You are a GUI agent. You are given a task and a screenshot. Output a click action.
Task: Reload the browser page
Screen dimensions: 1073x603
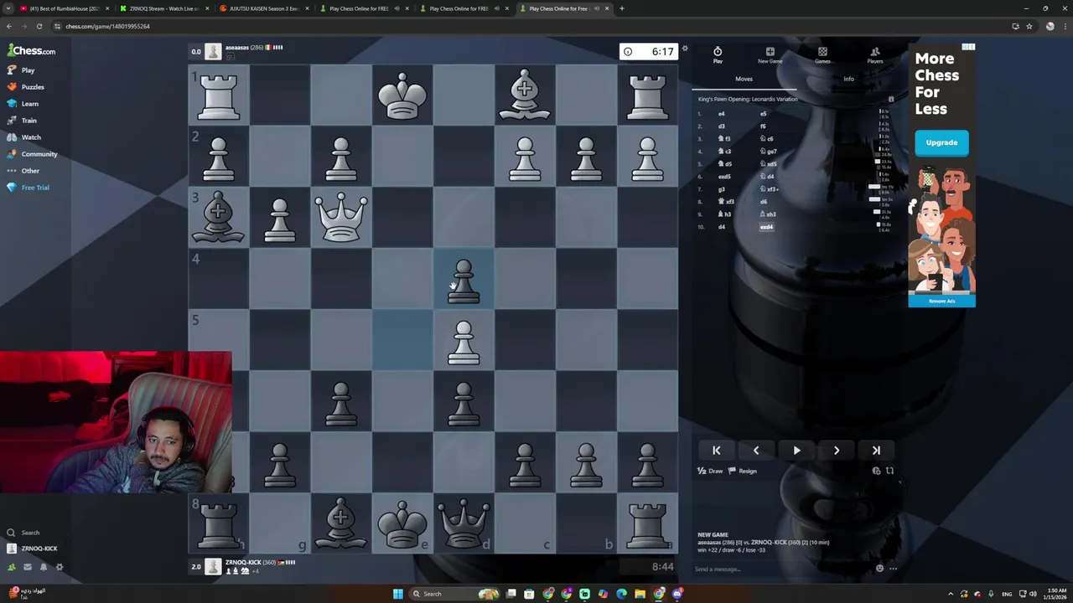39,26
